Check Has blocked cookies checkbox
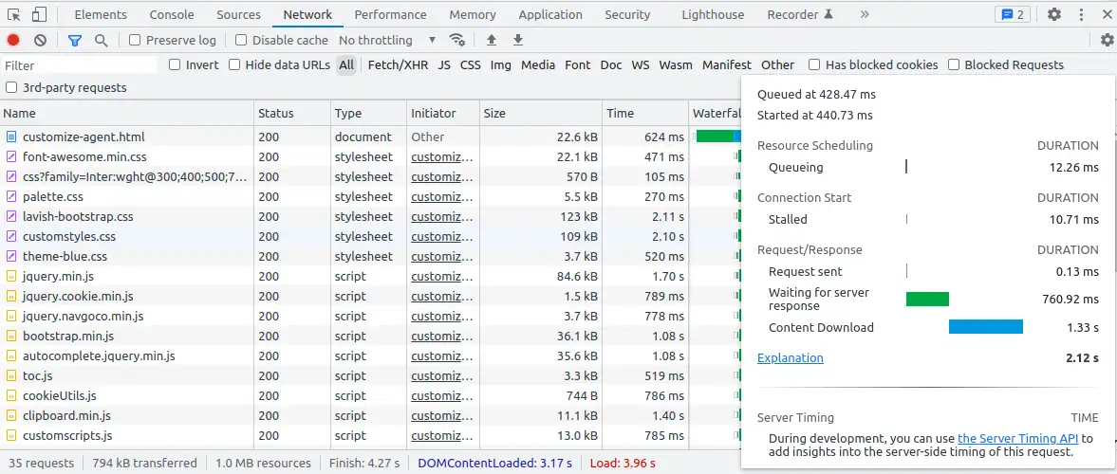 [x=814, y=64]
